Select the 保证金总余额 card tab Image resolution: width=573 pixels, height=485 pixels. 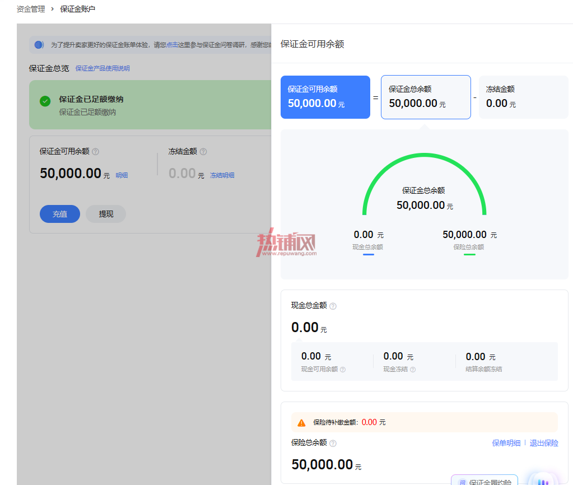coord(426,97)
